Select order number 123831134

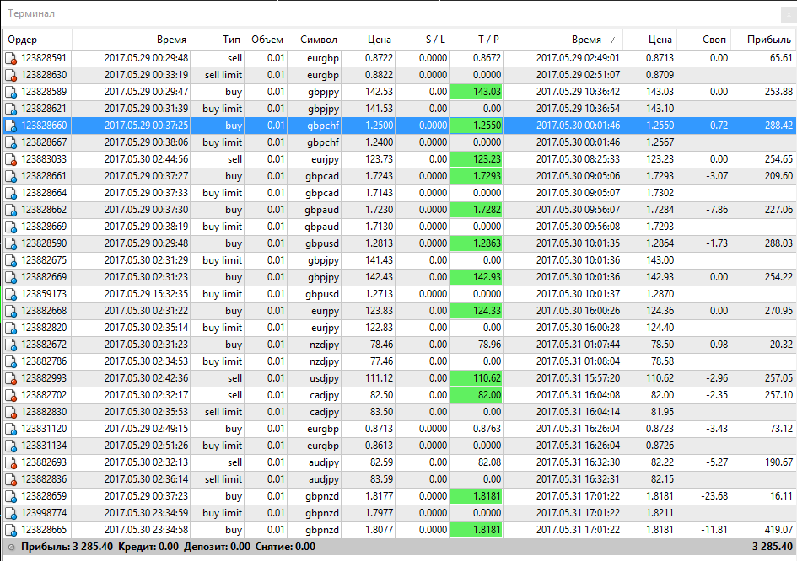pyautogui.click(x=44, y=446)
